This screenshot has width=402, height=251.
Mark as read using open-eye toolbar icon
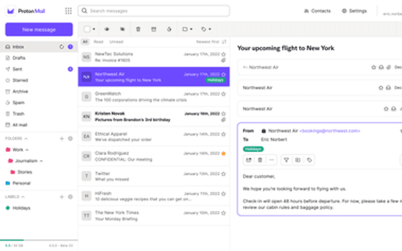click(107, 29)
